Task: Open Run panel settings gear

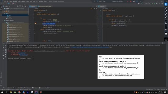Action: coord(163,43)
